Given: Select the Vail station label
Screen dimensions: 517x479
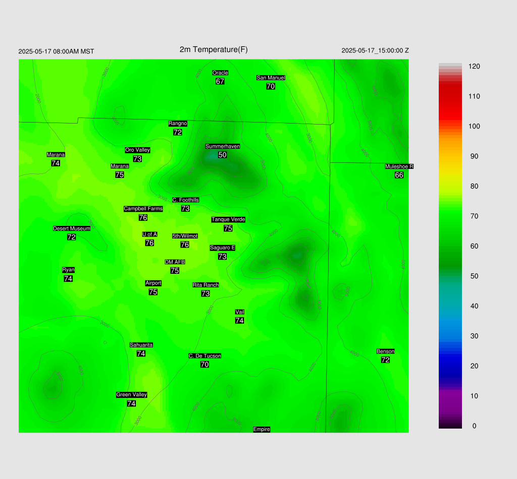Looking at the screenshot, I should (240, 312).
